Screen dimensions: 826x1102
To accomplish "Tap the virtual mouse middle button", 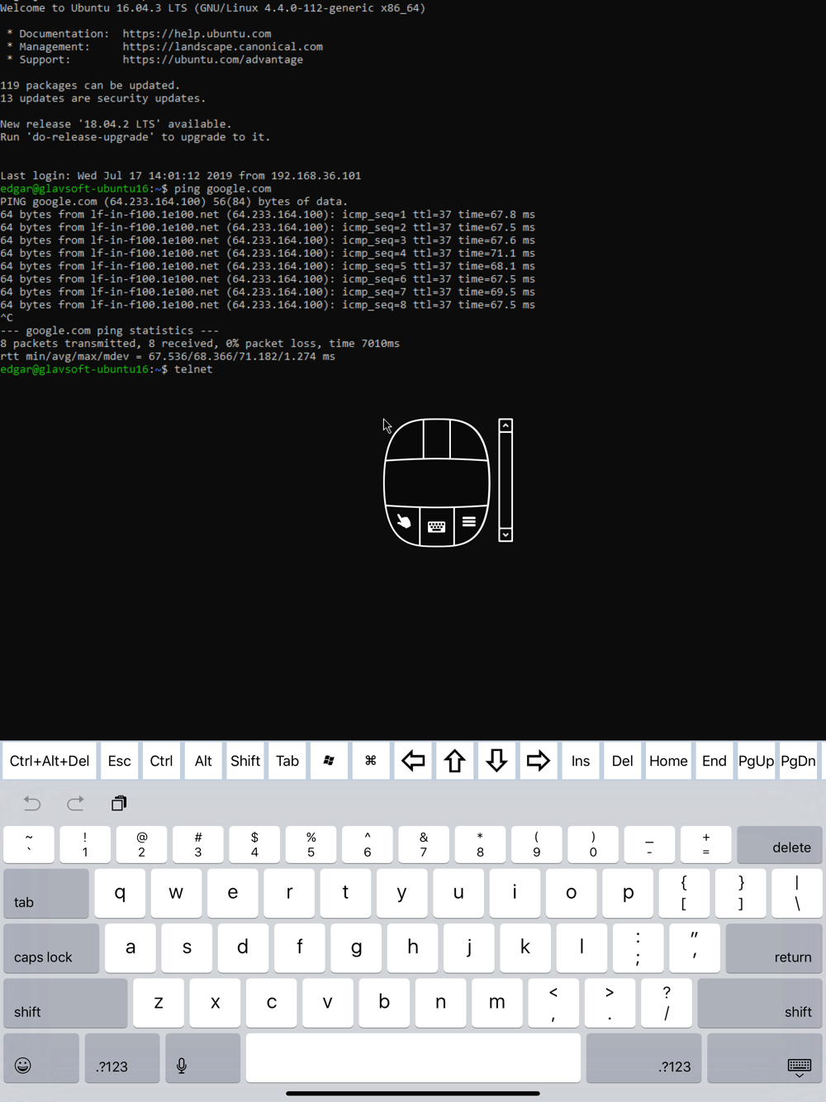I will [x=437, y=439].
